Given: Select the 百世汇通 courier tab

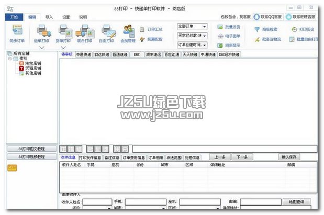Looking at the screenshot, I should 172,55.
